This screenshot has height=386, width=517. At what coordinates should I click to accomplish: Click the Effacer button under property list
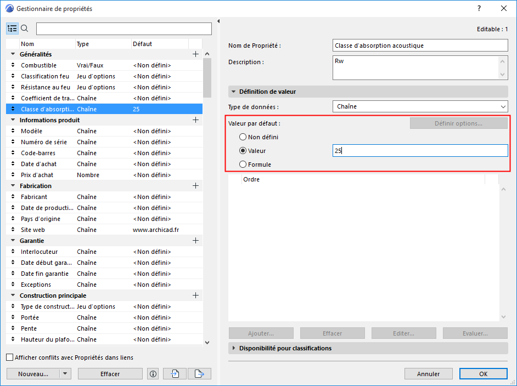click(110, 374)
